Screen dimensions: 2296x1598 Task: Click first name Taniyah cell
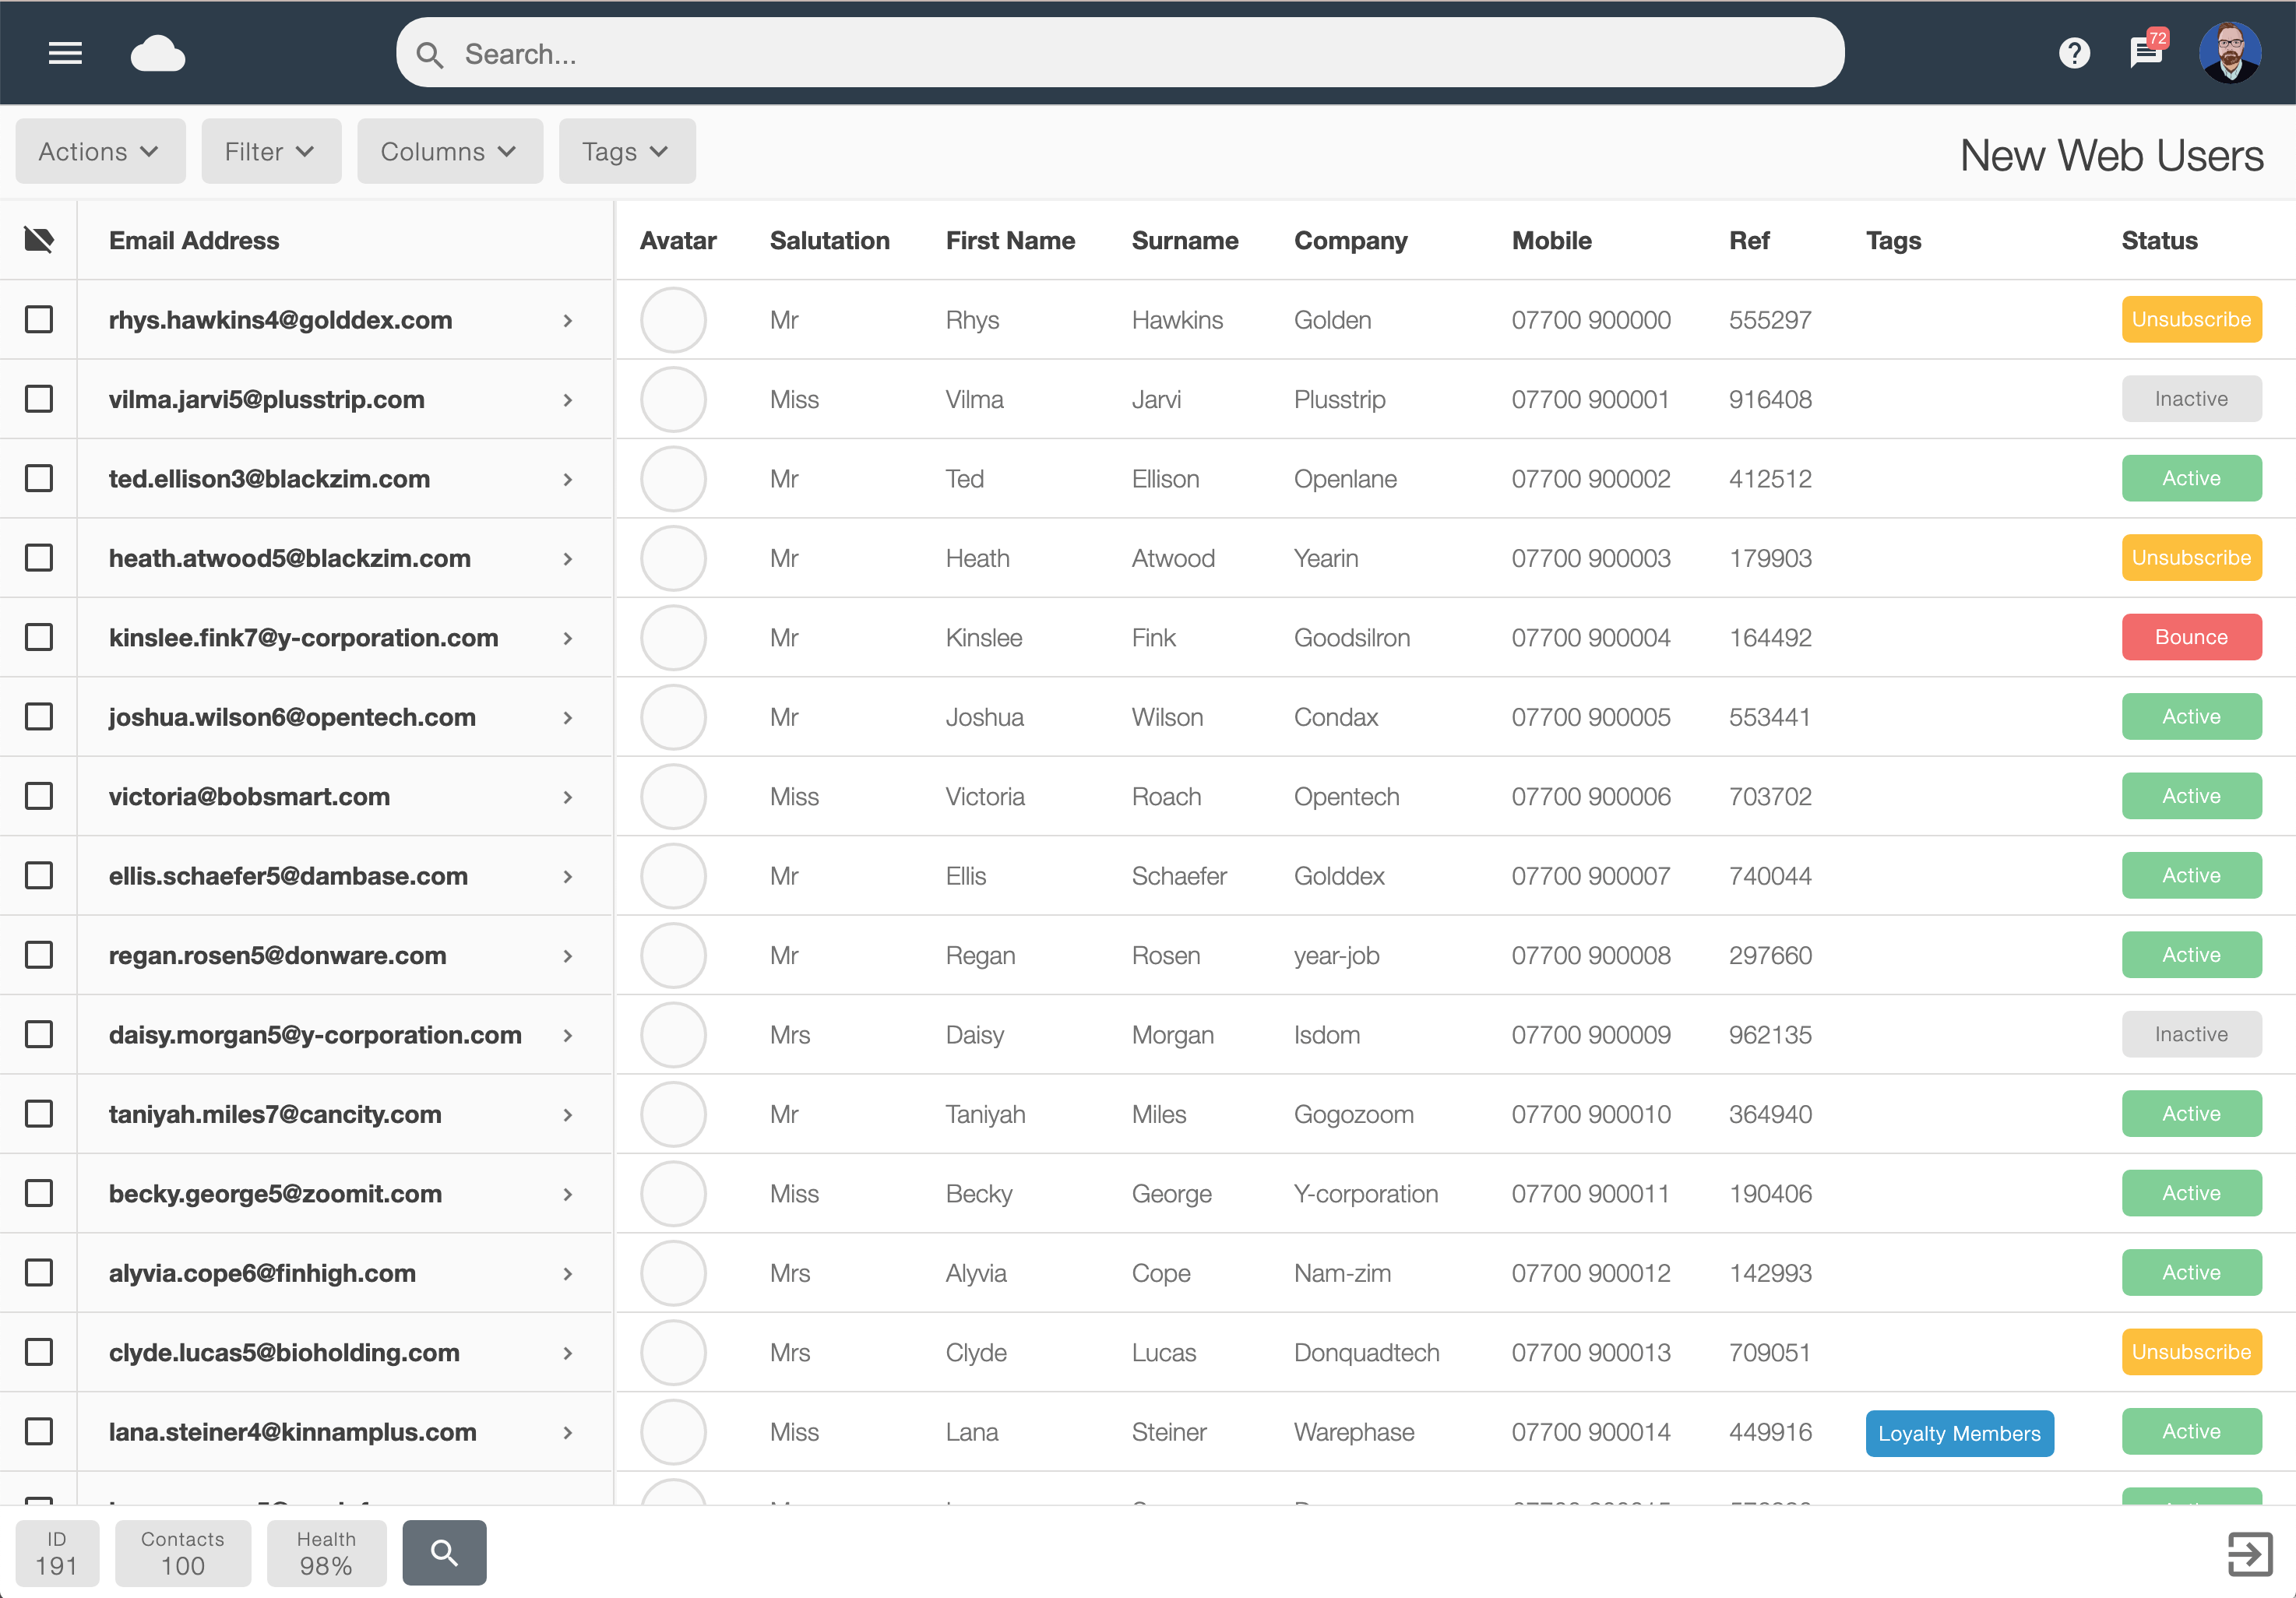(985, 1114)
